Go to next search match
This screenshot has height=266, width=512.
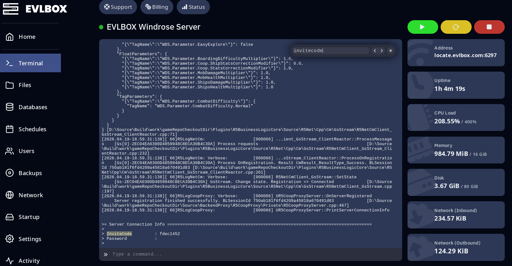382,50
